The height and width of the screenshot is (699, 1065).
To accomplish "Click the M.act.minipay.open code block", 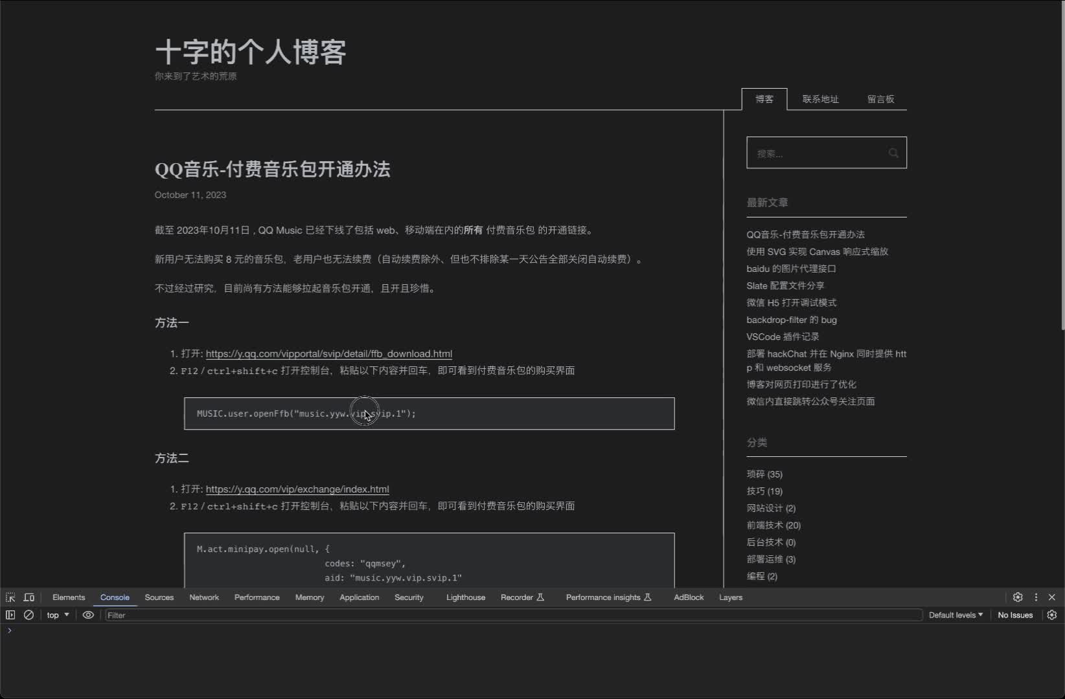I will click(x=429, y=560).
